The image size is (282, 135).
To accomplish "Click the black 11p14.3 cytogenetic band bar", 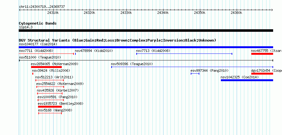I will tap(146, 31).
